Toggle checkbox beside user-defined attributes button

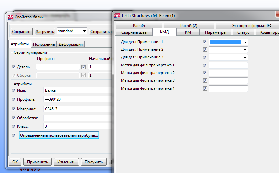tap(14, 135)
